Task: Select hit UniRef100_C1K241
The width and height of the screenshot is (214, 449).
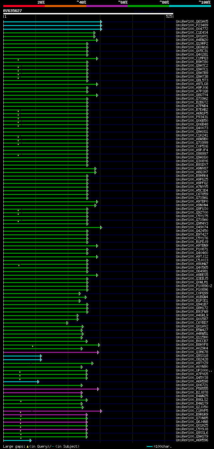Action: 193,136
